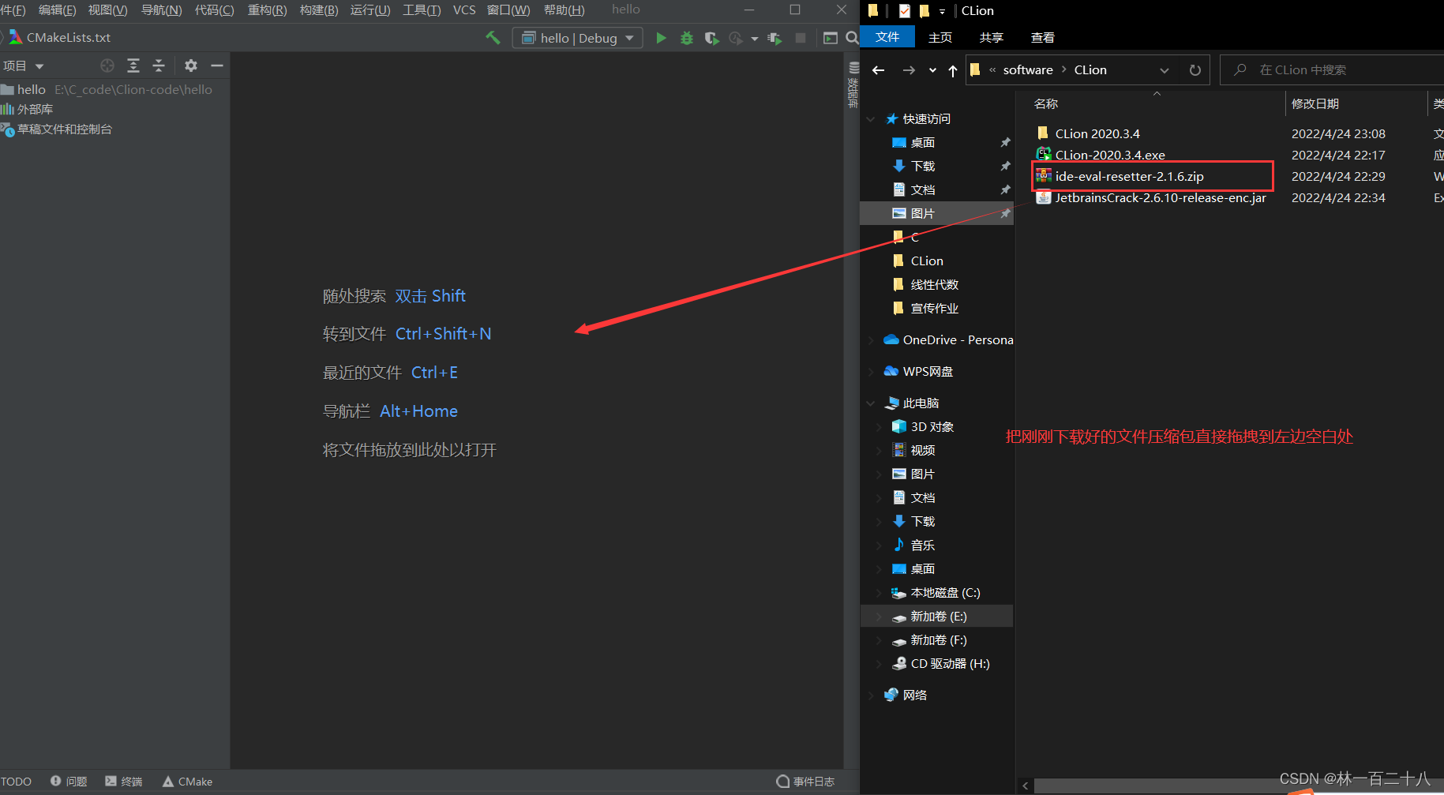Open the 构建(B) menu
1444x795 pixels.
[319, 9]
